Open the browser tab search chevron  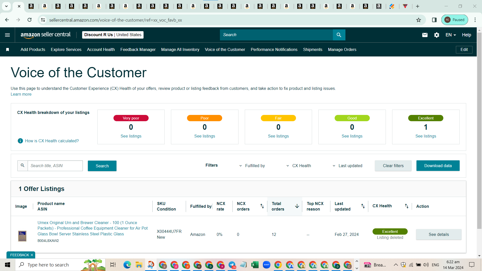pos(6,6)
